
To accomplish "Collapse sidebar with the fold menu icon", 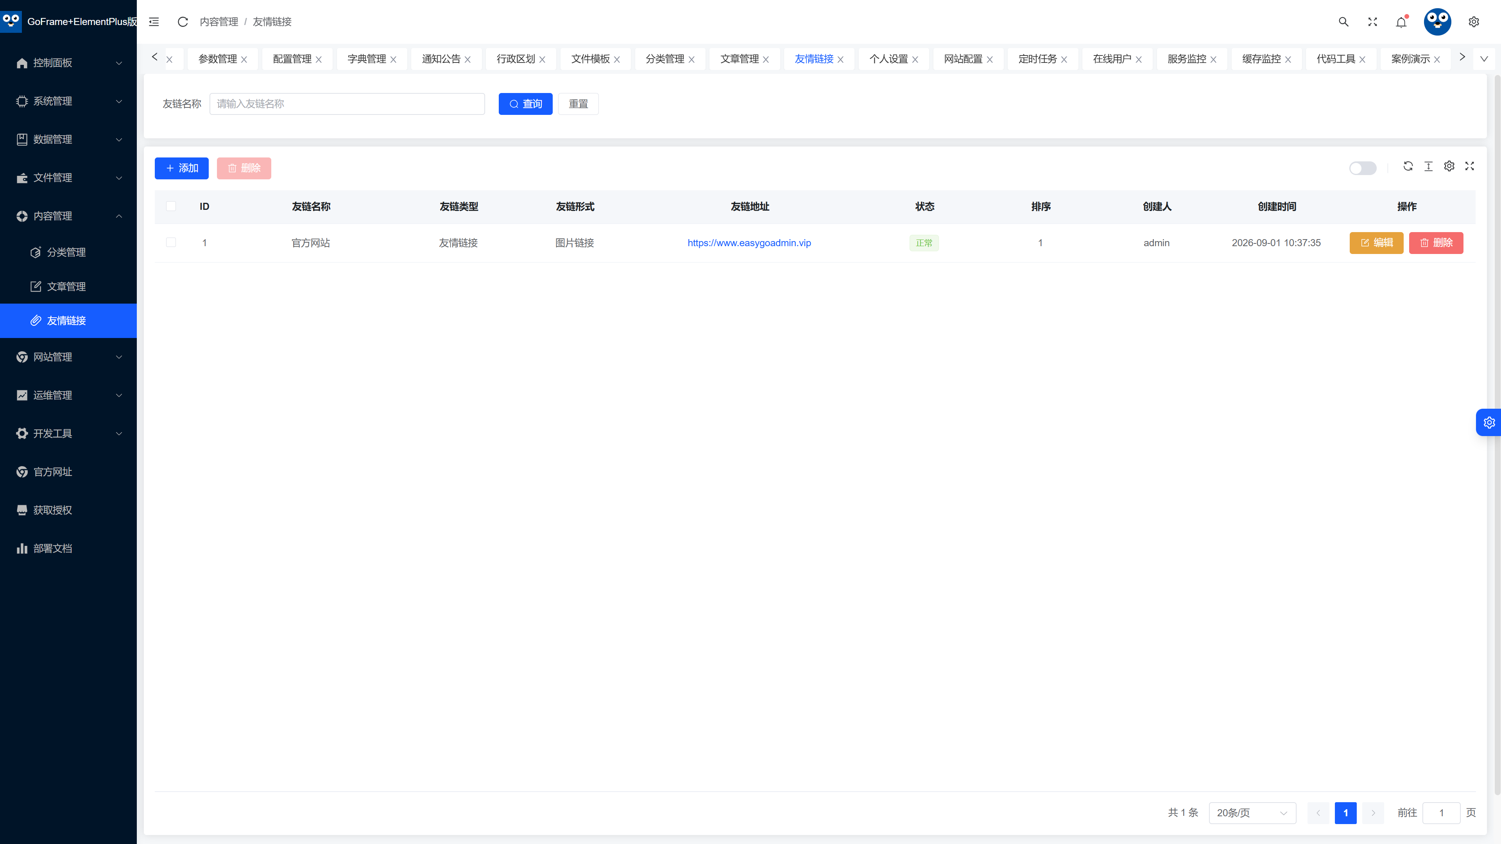I will coord(154,21).
